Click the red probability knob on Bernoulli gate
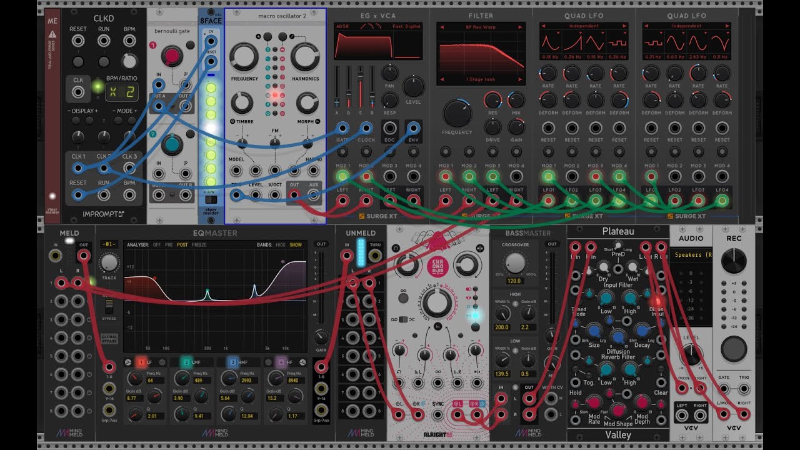Image resolution: width=800 pixels, height=450 pixels. coord(171,56)
